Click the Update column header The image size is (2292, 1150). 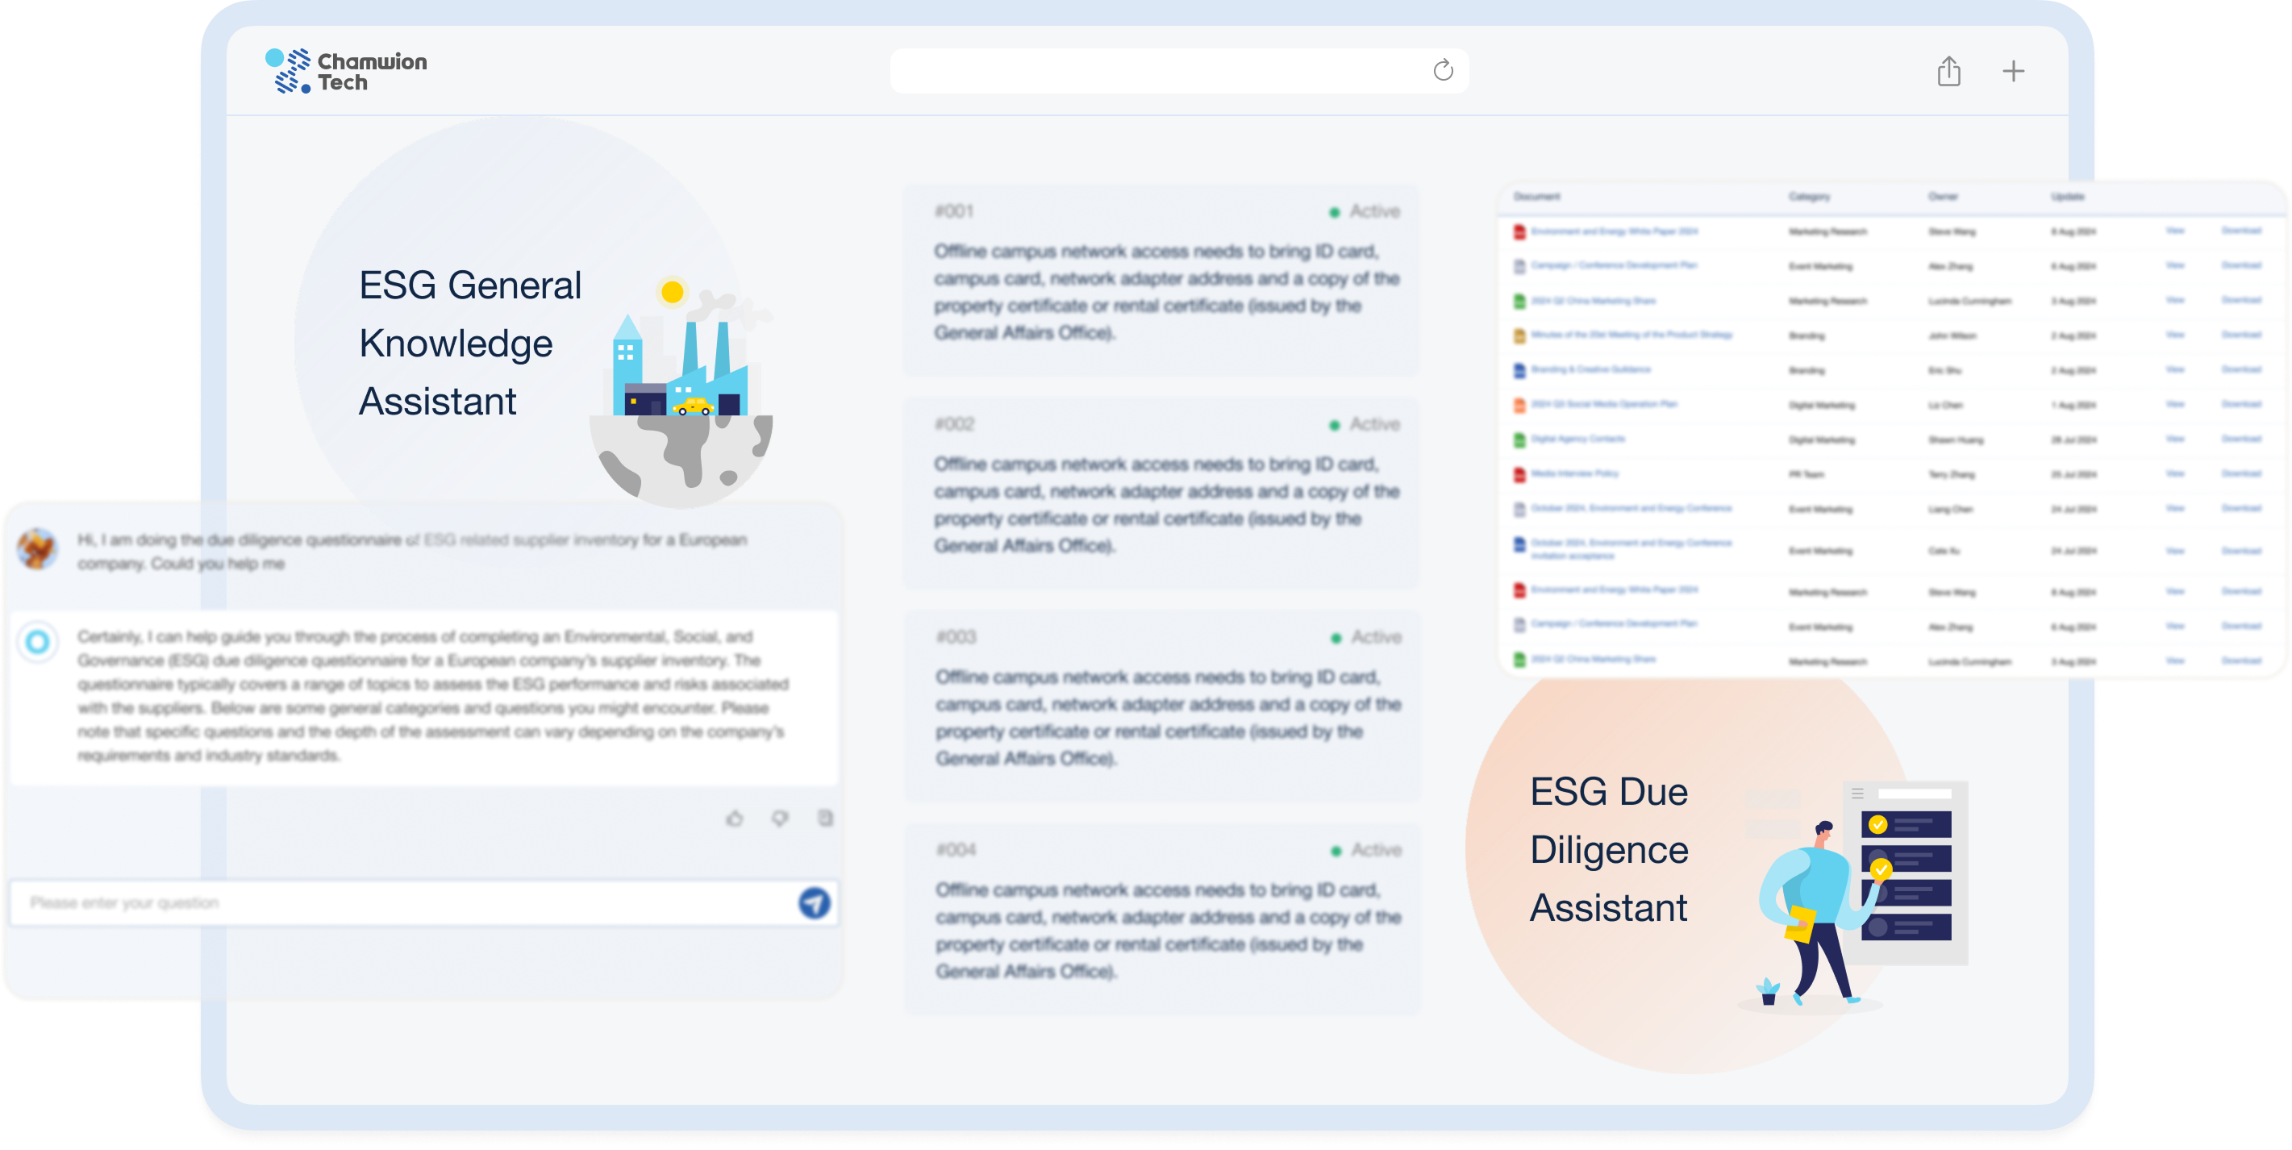click(x=2067, y=197)
